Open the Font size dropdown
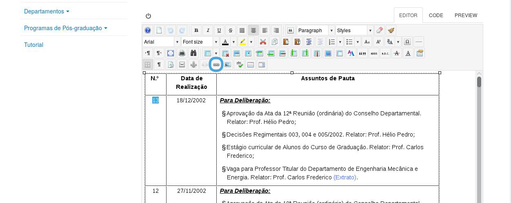This screenshot has height=203, width=511. [x=200, y=42]
